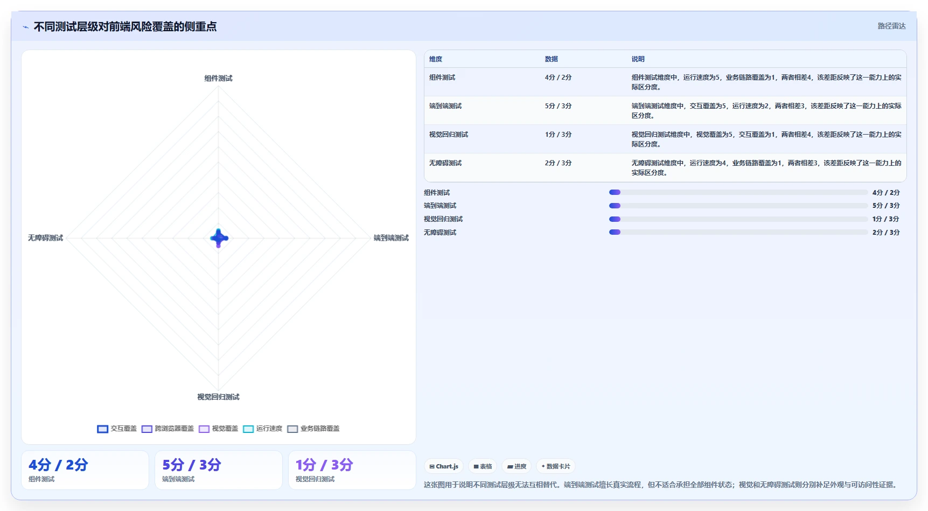Select the 端到端测试 cell in the table
Image resolution: width=928 pixels, height=511 pixels.
(x=445, y=106)
